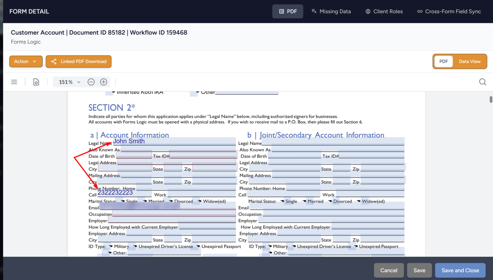Check Military ID Type in section a
Image resolution: width=493 pixels, height=280 pixels.
point(111,246)
